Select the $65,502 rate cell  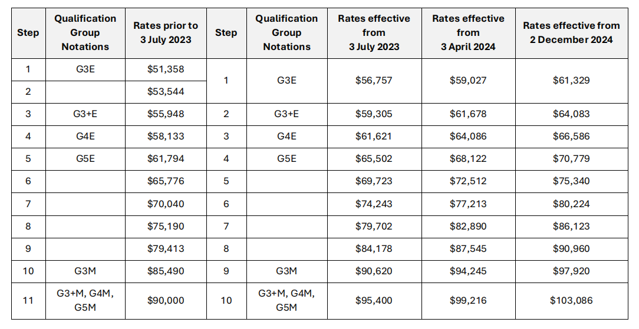(x=374, y=159)
